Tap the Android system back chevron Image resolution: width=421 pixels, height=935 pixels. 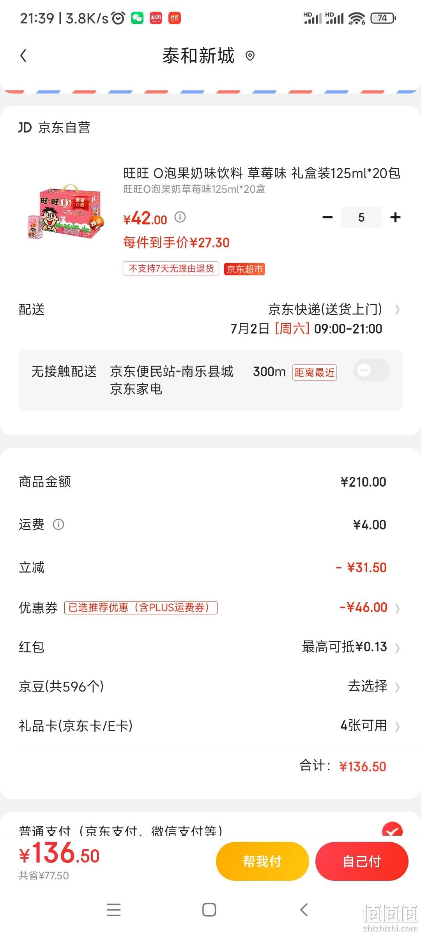pos(304,910)
